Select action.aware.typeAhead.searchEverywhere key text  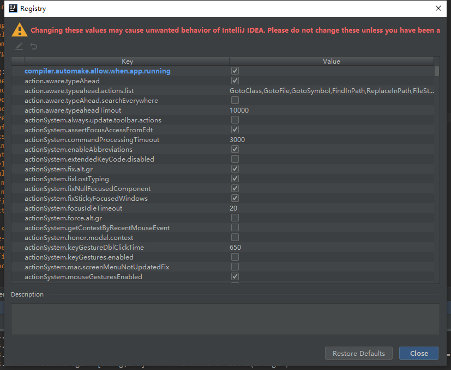point(91,101)
